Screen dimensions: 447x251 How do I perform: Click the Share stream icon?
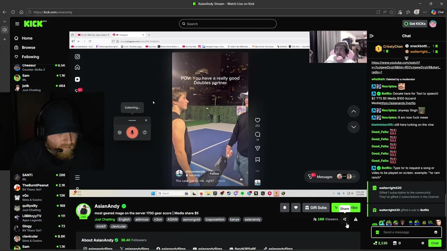click(x=344, y=219)
